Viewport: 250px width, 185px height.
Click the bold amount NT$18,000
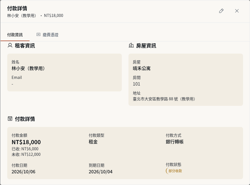[26, 142]
